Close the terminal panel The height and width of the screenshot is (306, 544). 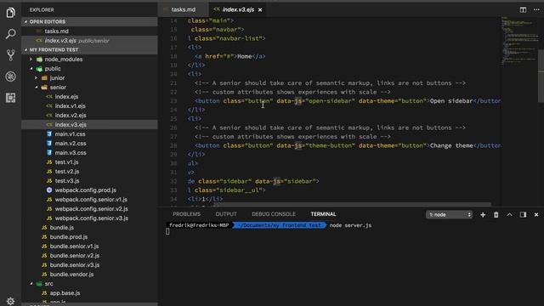click(x=536, y=215)
